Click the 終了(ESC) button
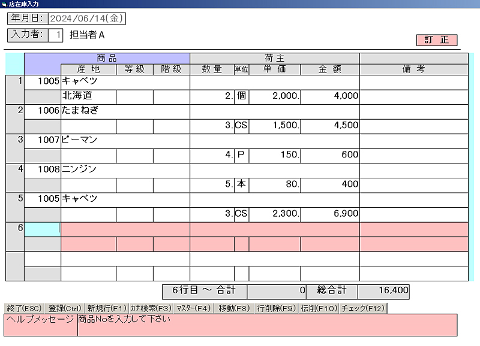Screen dimensions: 480x346 [x=23, y=308]
